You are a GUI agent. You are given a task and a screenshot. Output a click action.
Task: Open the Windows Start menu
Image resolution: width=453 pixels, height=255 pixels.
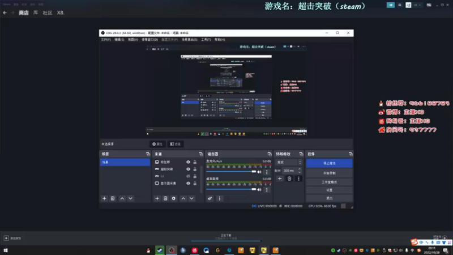[6, 250]
